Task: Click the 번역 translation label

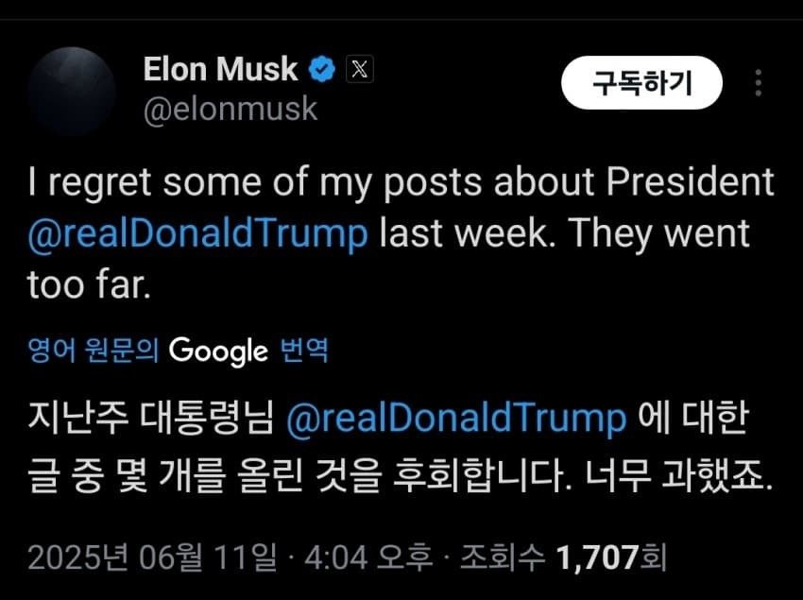Action: click(x=304, y=352)
